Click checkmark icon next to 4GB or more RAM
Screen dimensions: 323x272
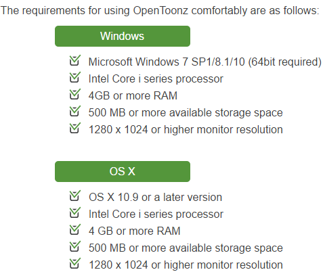75,94
